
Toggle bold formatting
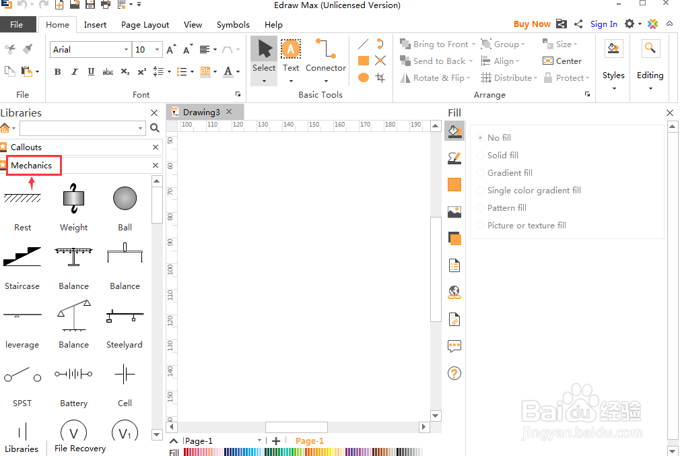tap(57, 71)
